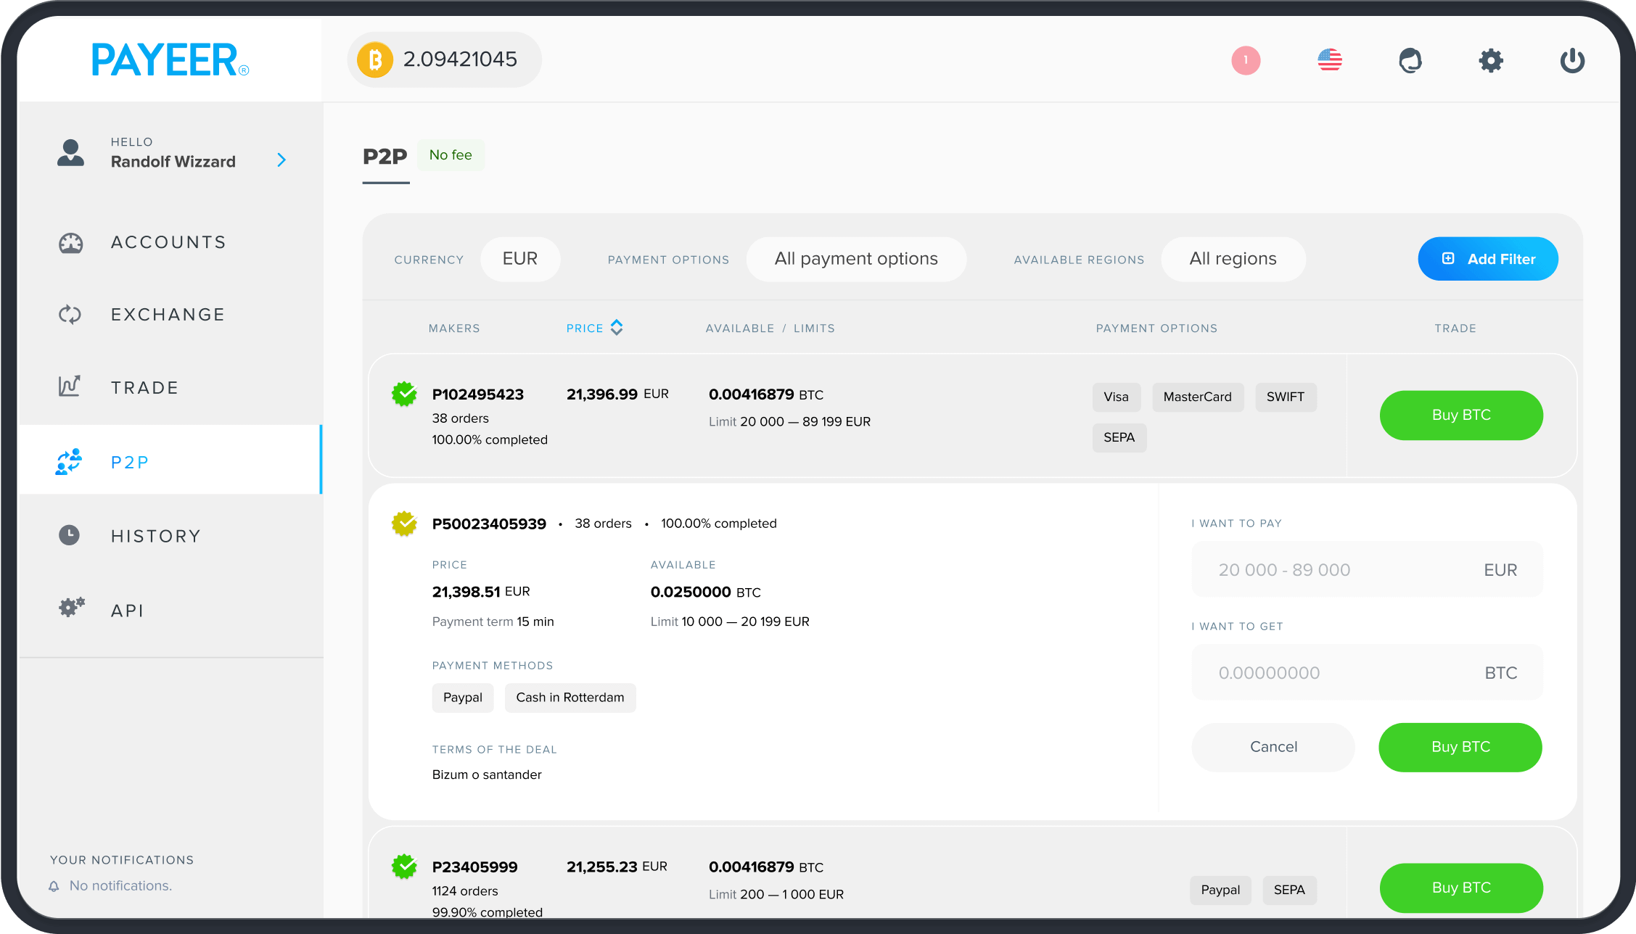Toggle the Price sort arrows

[617, 328]
